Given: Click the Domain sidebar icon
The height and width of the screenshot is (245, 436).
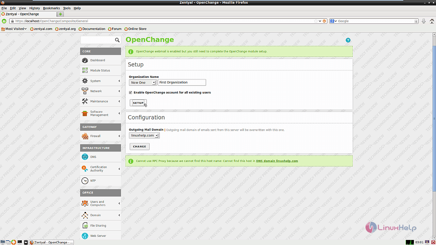Looking at the screenshot, I should point(85,215).
